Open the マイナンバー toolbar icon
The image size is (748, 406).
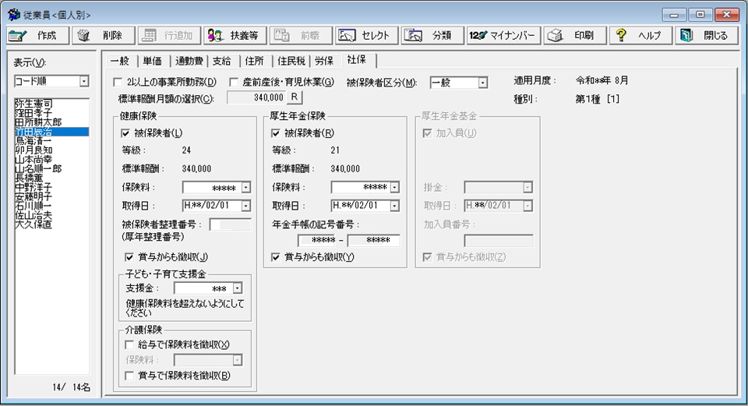point(478,35)
